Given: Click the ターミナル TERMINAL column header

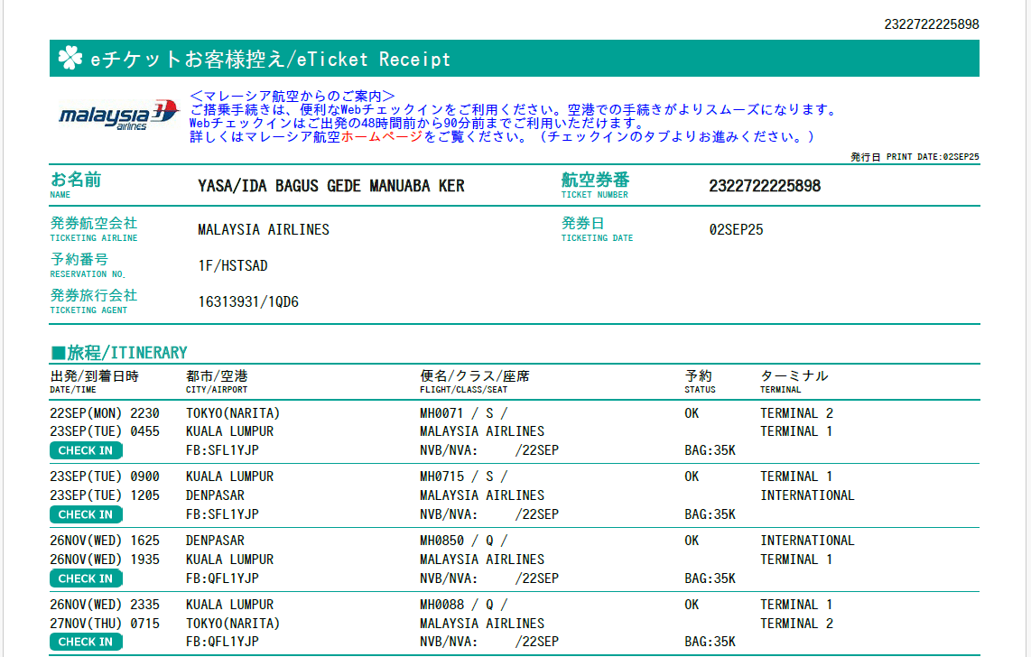Looking at the screenshot, I should pyautogui.click(x=794, y=381).
